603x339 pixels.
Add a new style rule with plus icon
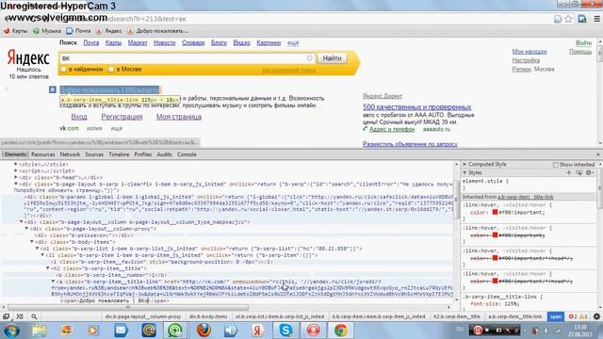click(569, 173)
